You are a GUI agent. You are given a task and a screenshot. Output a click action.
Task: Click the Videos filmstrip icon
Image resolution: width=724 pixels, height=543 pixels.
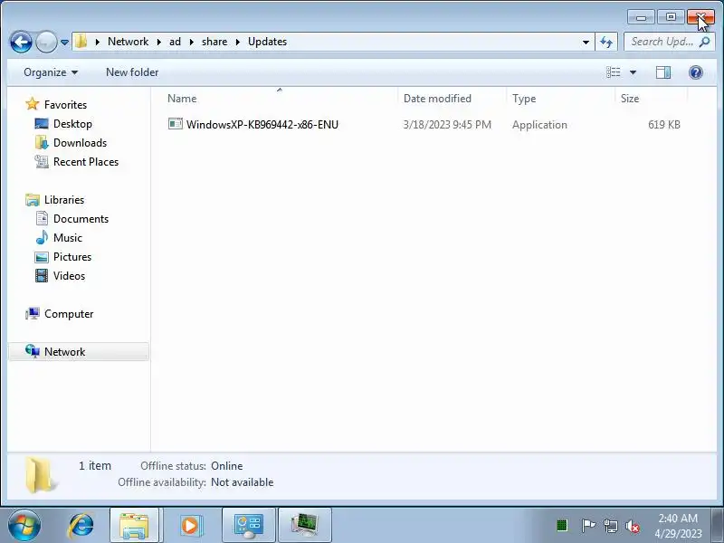pos(42,276)
